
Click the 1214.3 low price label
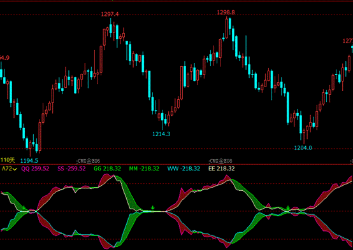click(161, 134)
